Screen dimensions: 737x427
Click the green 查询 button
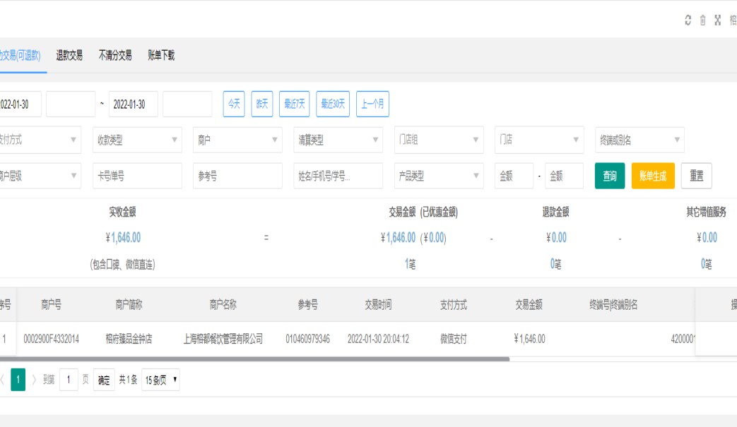pos(609,176)
